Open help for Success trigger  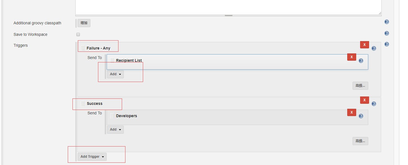[x=374, y=104]
